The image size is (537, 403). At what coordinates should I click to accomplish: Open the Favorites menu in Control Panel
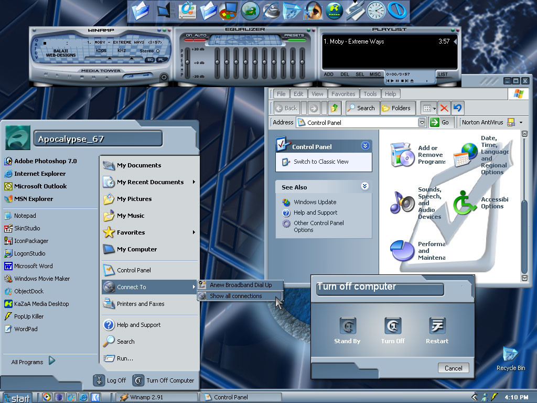[343, 94]
